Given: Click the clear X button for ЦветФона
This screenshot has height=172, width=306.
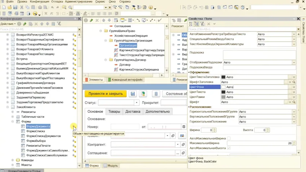Looking at the screenshot, I should [294, 87].
